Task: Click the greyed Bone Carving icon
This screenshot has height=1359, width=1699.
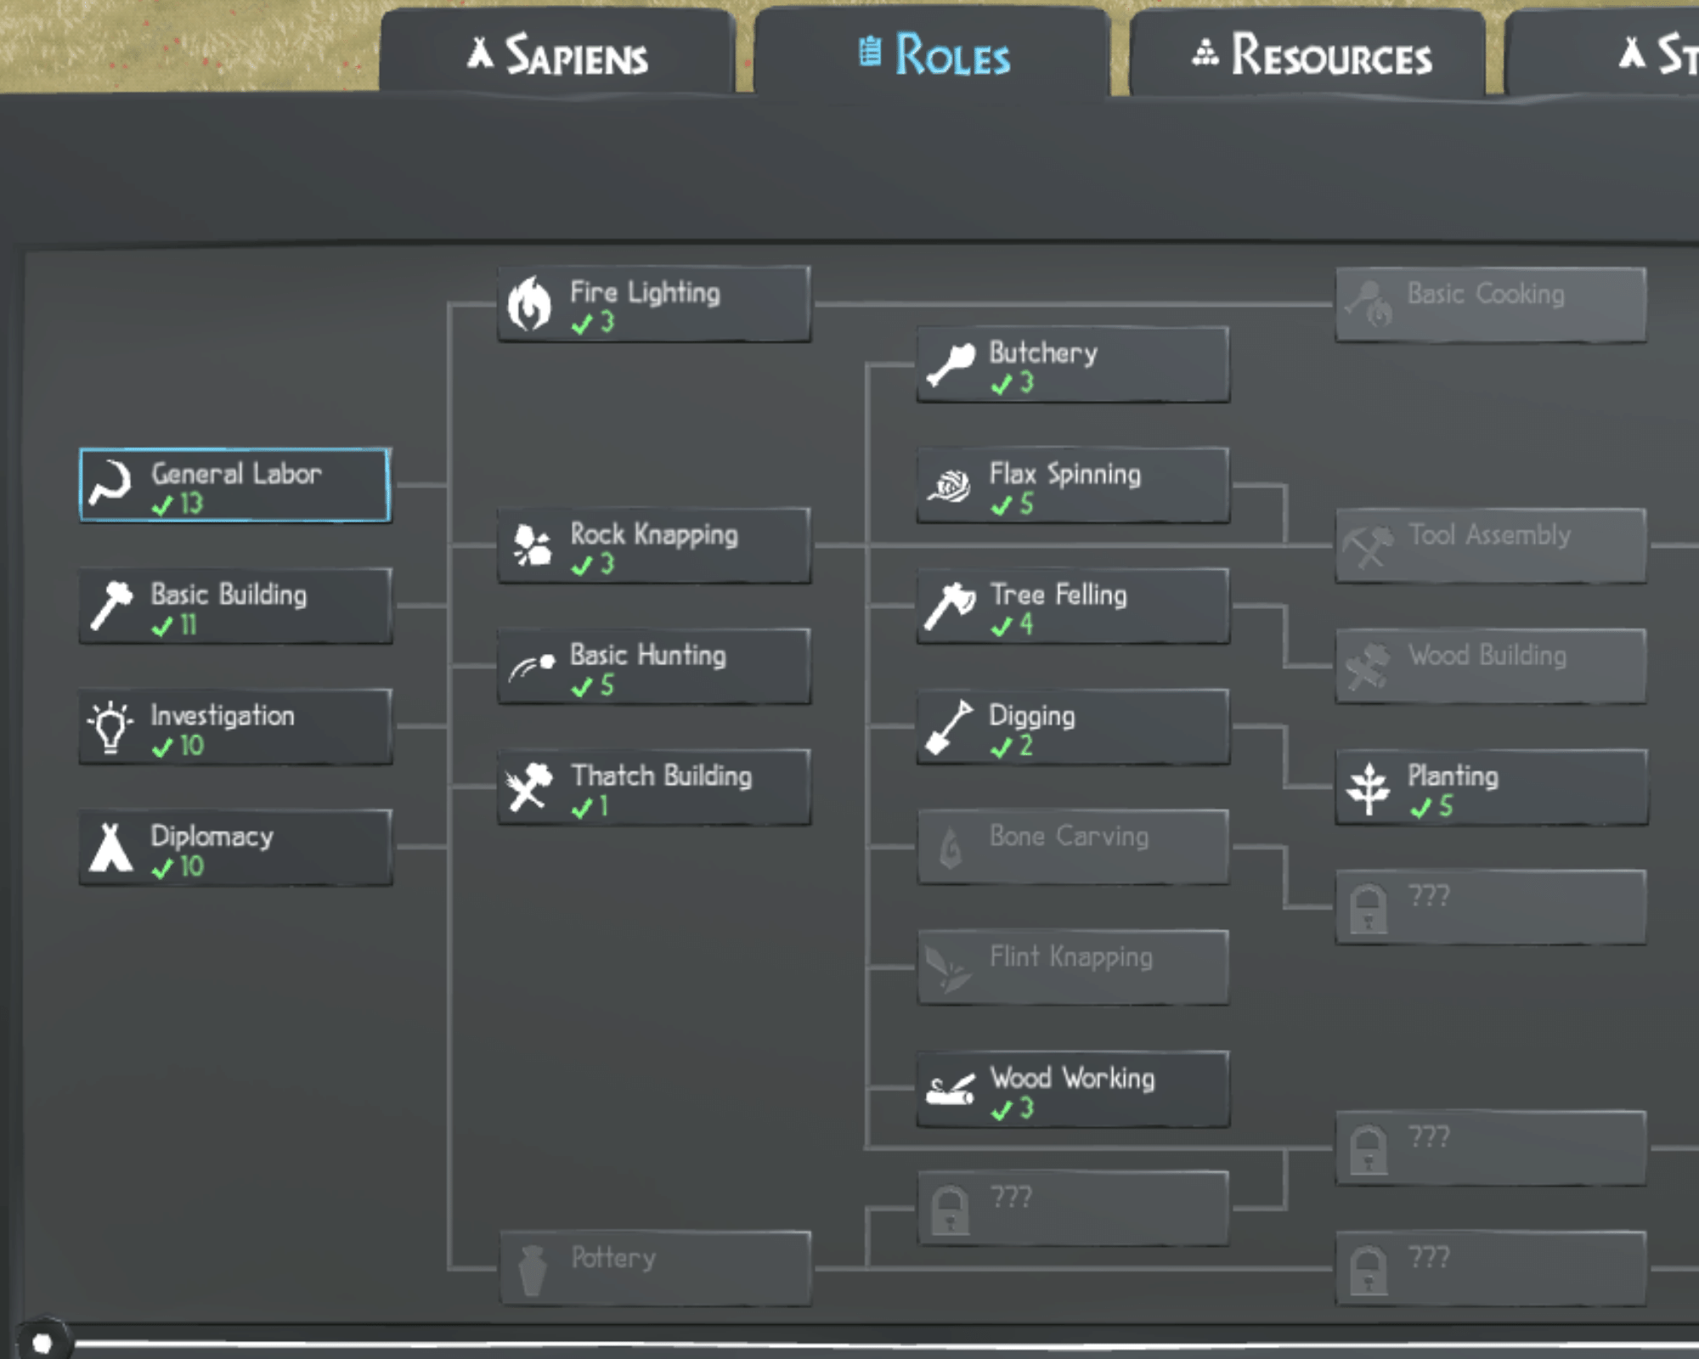Action: tap(951, 848)
